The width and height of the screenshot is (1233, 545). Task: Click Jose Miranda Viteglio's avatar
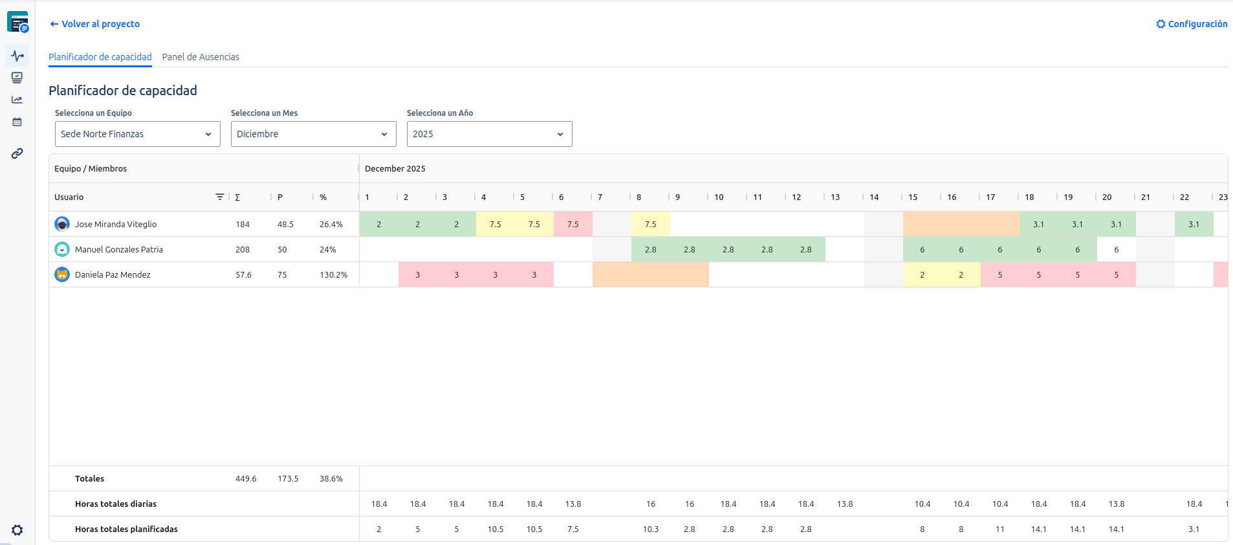click(x=62, y=224)
